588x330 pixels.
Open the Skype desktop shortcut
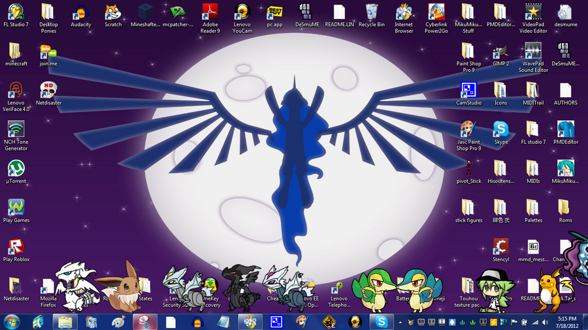coord(500,133)
